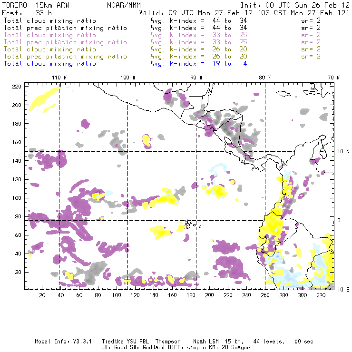Click the purple 'Total precipitation mixing ratio' legend line

coord(65,42)
